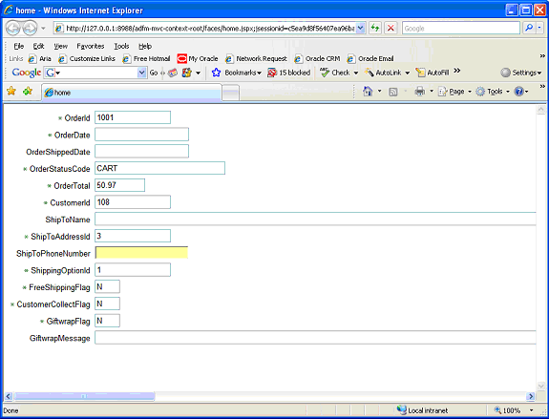Open the Tools gear command menu
Screen dimensions: 549x419
(x=493, y=92)
